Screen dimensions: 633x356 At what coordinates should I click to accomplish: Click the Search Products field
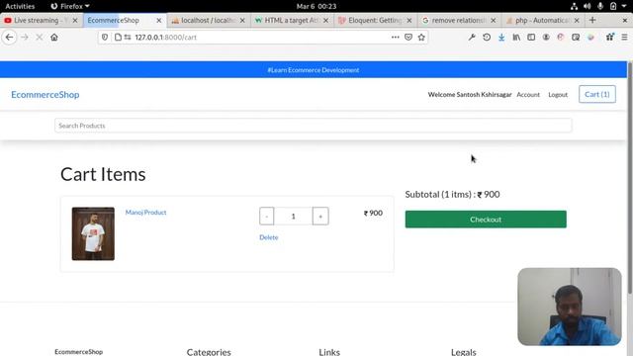(314, 126)
